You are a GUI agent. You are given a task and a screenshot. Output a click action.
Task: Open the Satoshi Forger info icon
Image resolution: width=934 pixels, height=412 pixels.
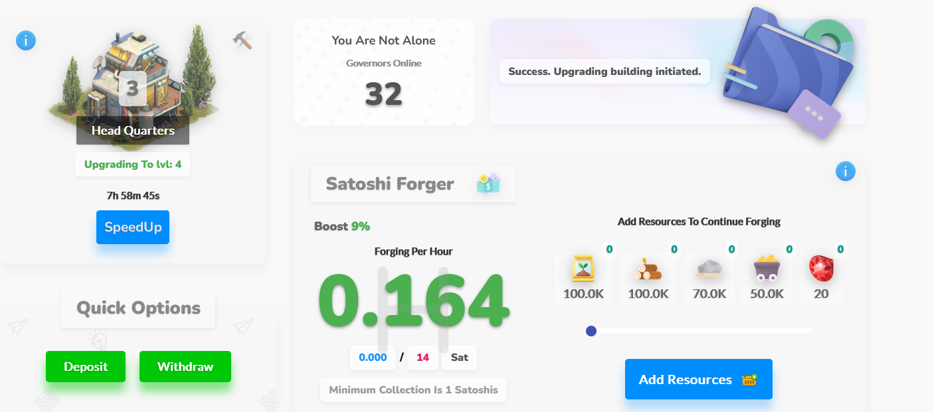[846, 172]
